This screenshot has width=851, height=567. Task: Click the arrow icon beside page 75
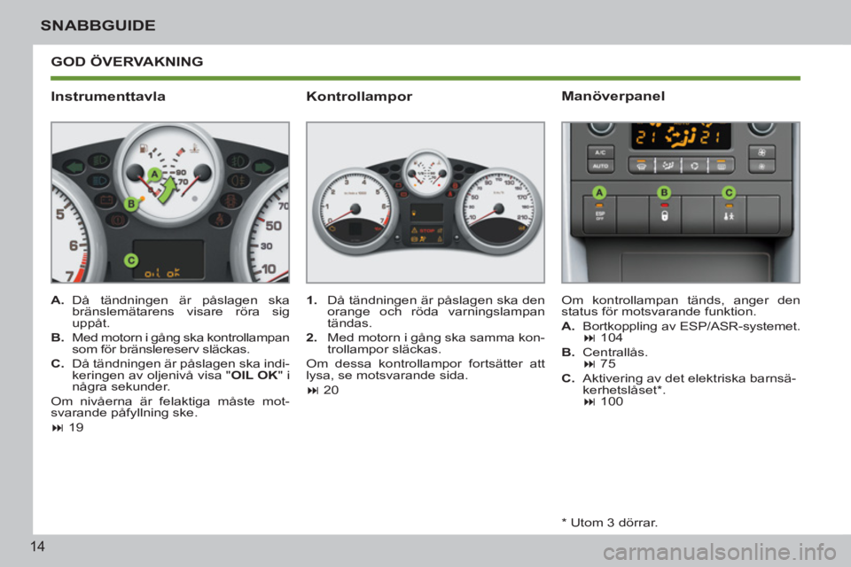click(589, 364)
